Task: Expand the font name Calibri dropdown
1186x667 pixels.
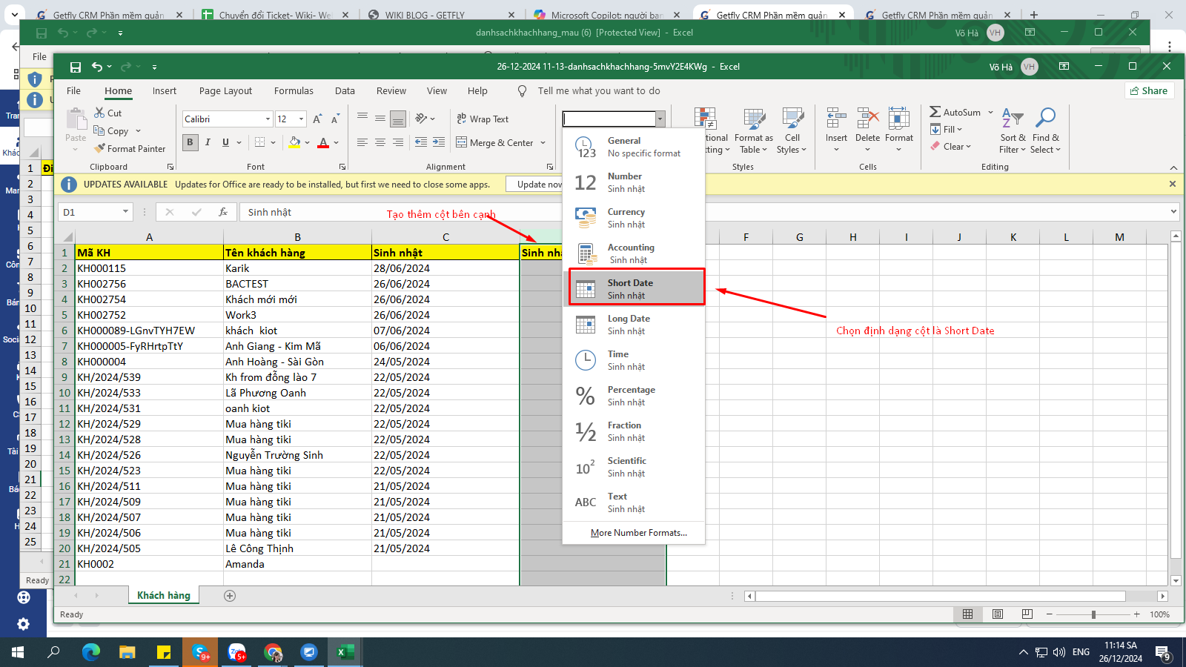Action: [x=268, y=119]
